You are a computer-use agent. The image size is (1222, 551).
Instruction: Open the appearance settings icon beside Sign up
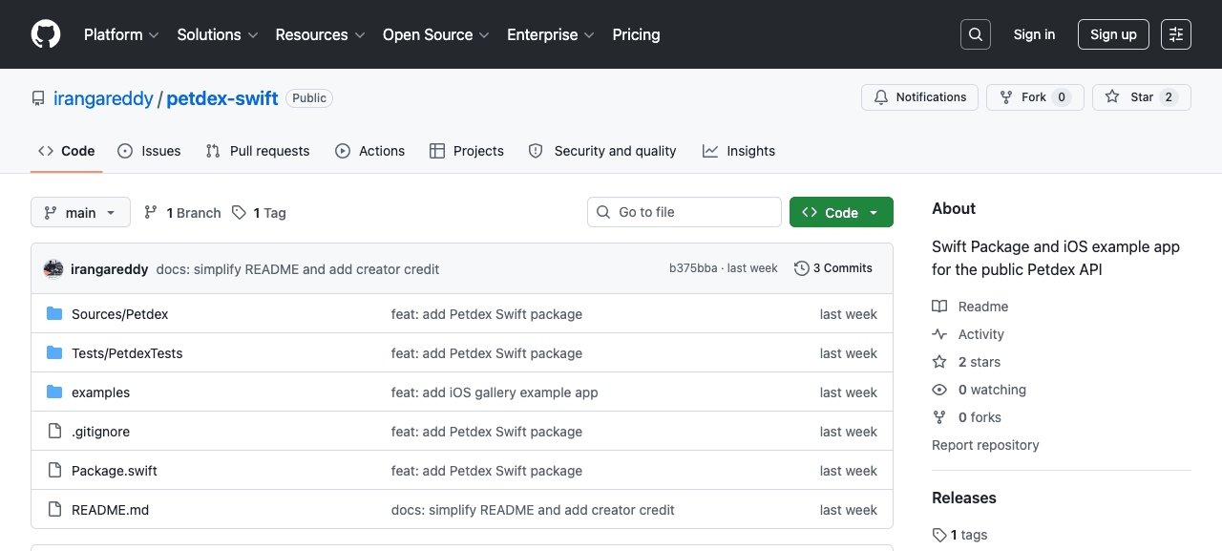(1176, 34)
